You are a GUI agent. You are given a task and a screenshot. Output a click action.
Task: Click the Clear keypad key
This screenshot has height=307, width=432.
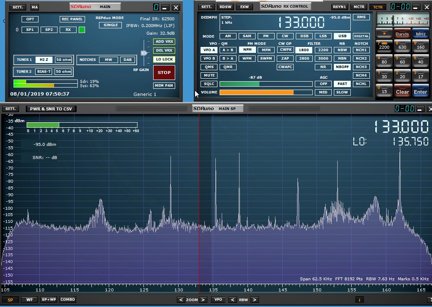click(402, 91)
